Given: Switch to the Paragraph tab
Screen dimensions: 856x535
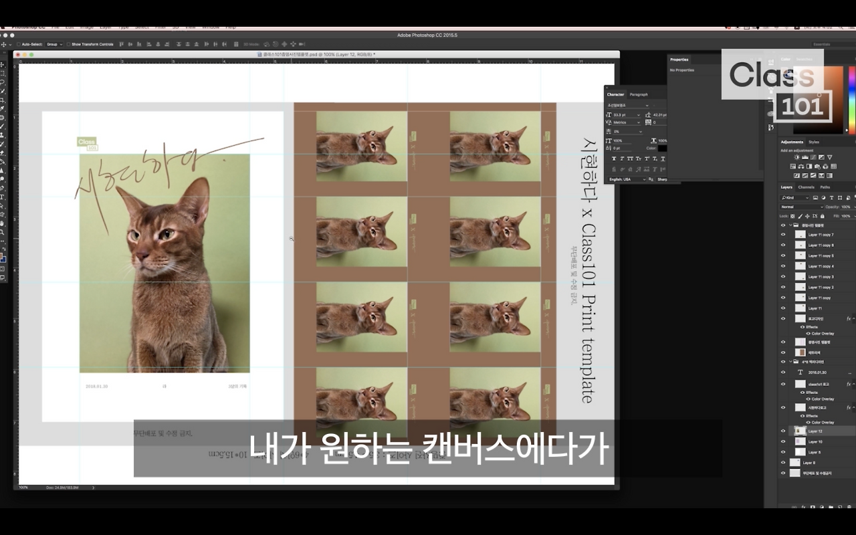Looking at the screenshot, I should (639, 95).
